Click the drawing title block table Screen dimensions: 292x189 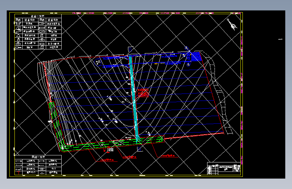tap(224, 168)
